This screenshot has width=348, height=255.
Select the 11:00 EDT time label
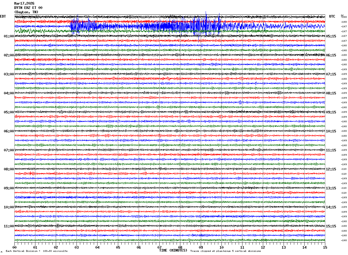click(x=9, y=226)
